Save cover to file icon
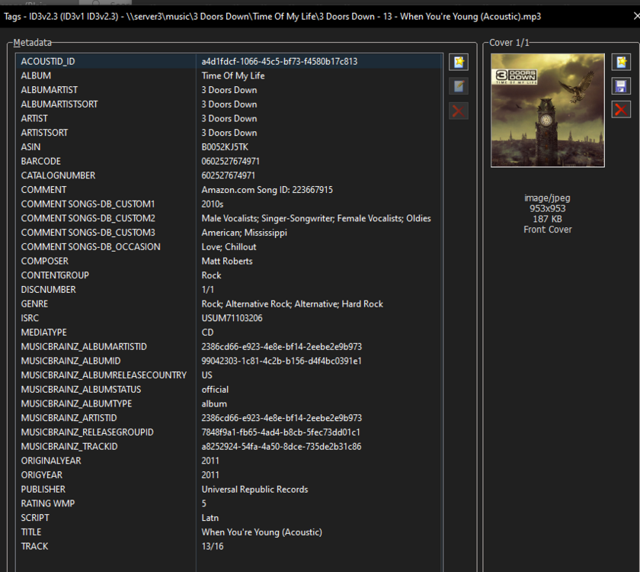Viewport: 640px width, 572px height. coord(621,86)
